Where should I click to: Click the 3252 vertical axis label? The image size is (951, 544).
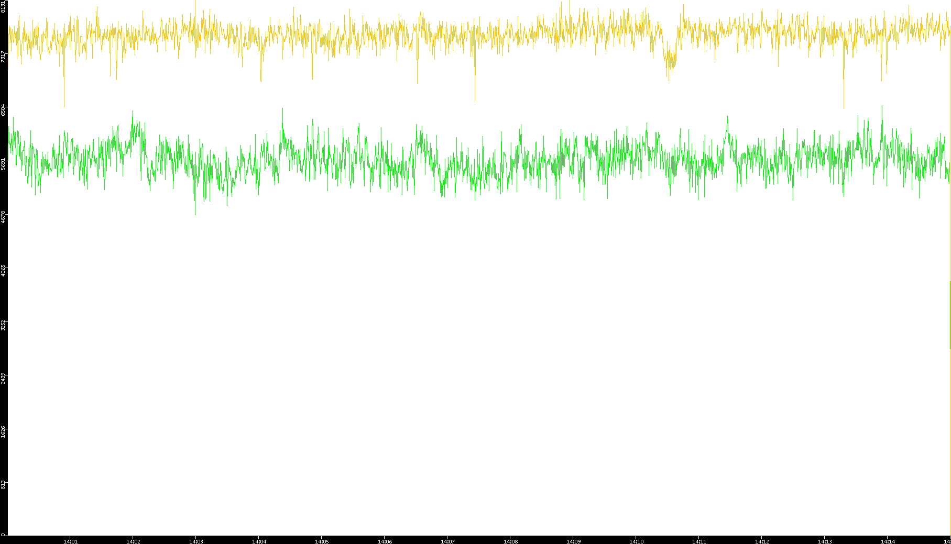coord(4,325)
